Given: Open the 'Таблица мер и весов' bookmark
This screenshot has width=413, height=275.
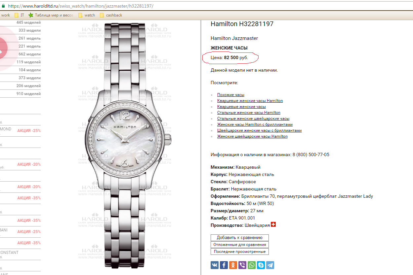Looking at the screenshot, I should pyautogui.click(x=51, y=15).
